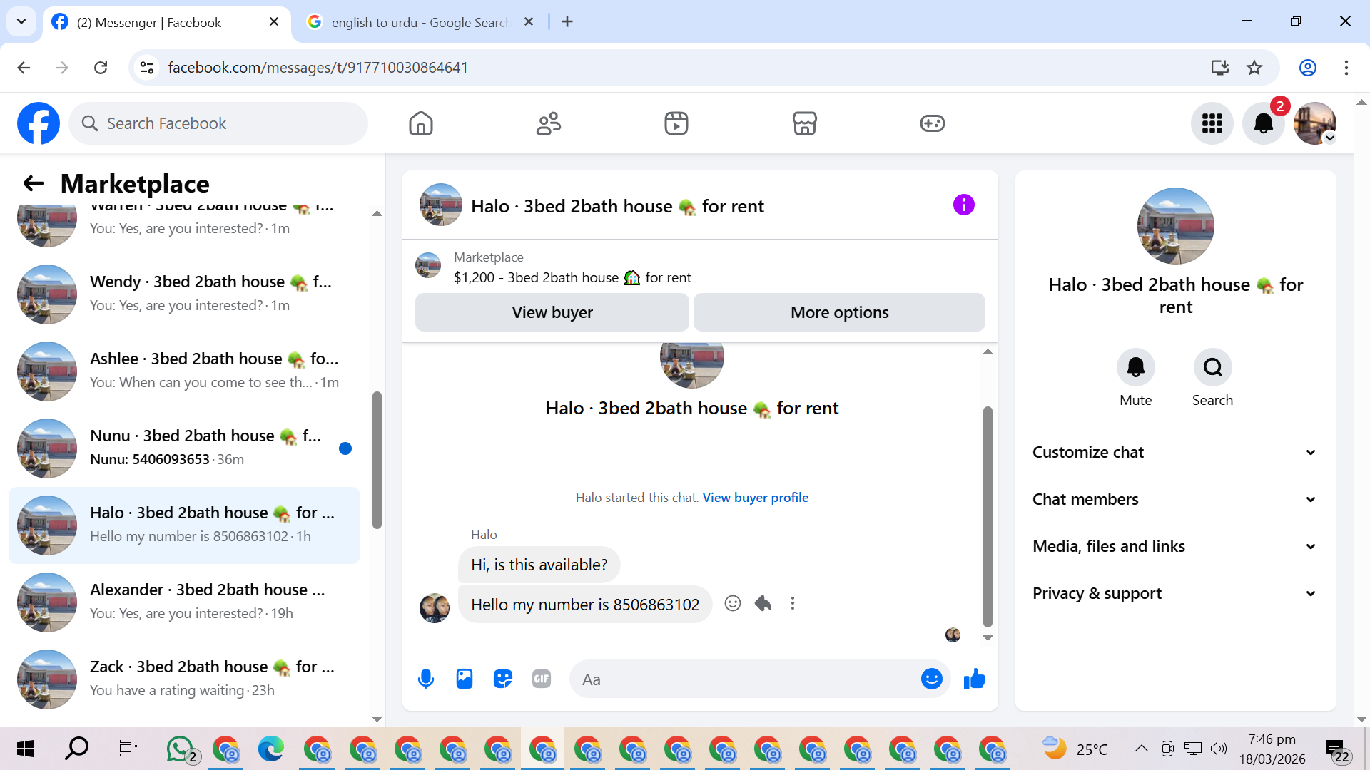
Task: Open Marketplace tab in Facebook navigation
Action: point(804,123)
